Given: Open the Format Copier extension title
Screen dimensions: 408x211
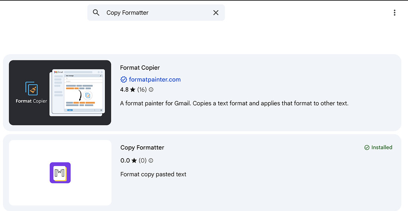Looking at the screenshot, I should [x=140, y=68].
